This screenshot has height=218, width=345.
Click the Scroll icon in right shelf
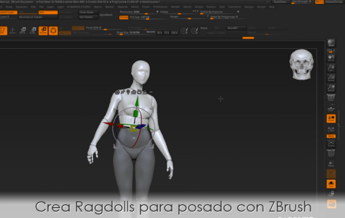click(331, 58)
